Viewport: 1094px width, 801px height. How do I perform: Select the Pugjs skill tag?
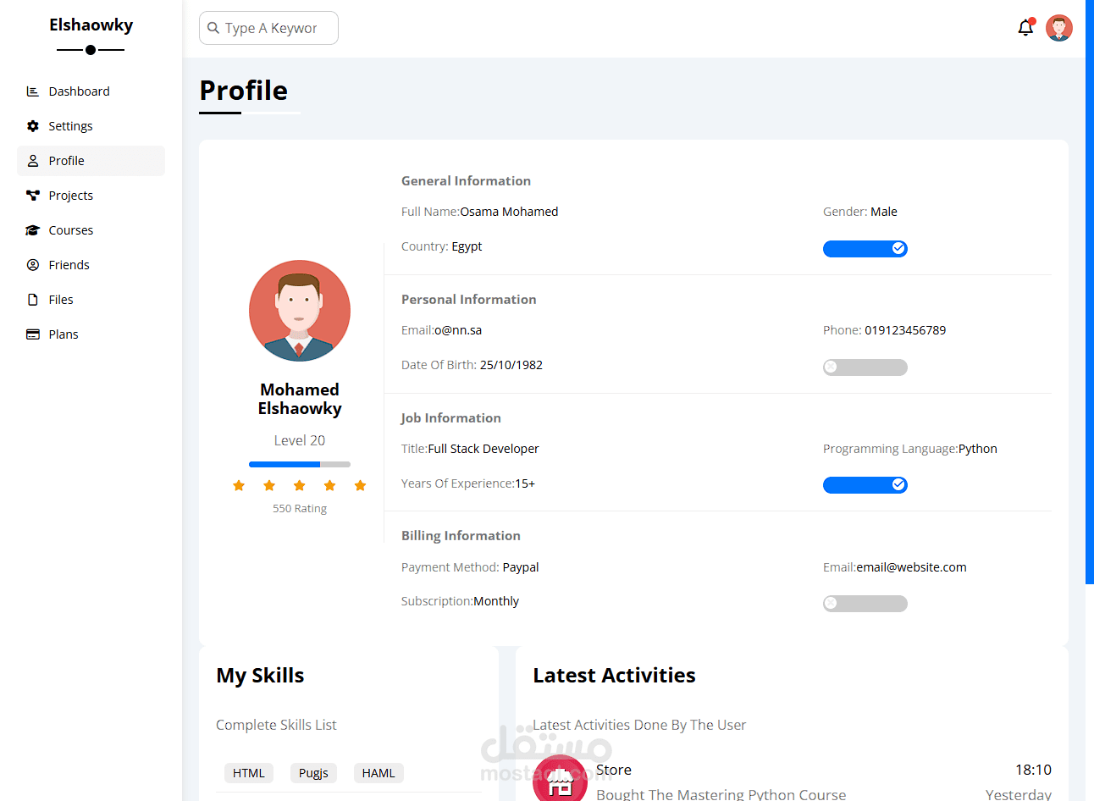point(313,773)
